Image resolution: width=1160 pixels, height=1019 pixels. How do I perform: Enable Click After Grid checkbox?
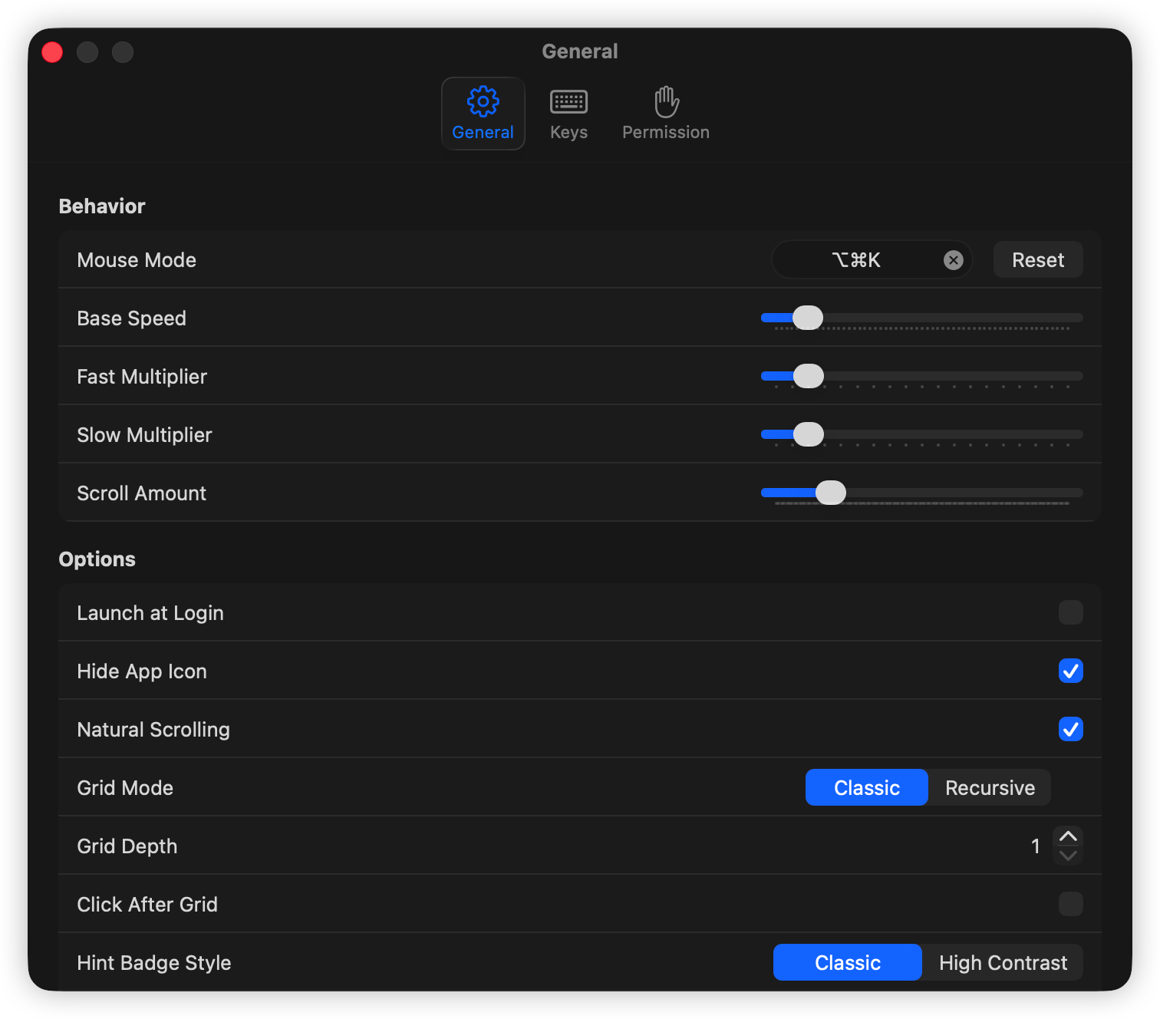(1071, 904)
